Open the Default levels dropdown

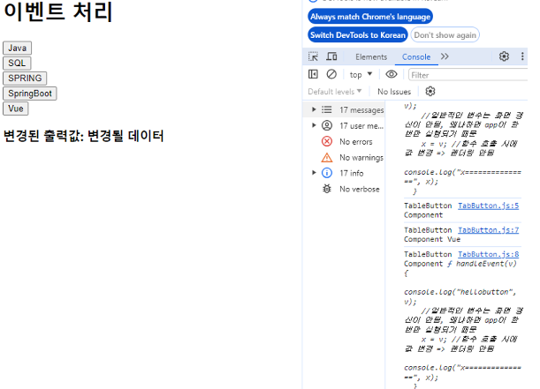[335, 92]
